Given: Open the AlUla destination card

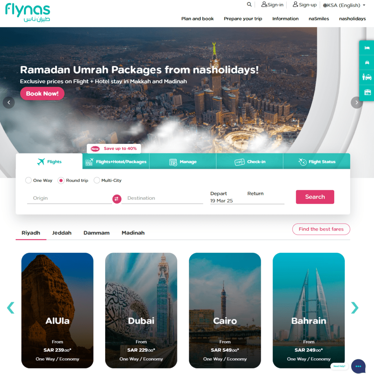Looking at the screenshot, I should (x=57, y=310).
